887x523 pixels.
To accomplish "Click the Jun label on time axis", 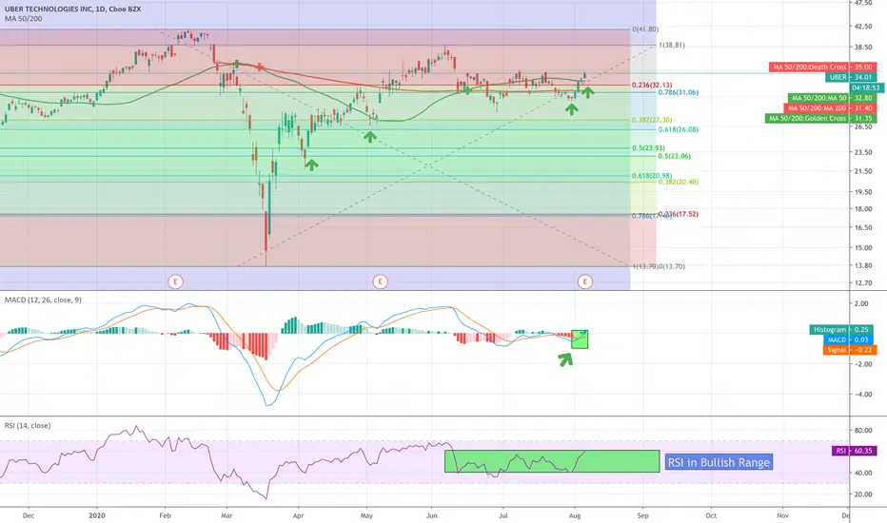I will pos(432,515).
